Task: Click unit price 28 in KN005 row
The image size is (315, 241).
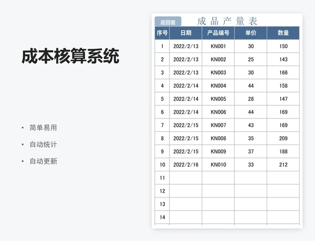Action: pyautogui.click(x=251, y=99)
